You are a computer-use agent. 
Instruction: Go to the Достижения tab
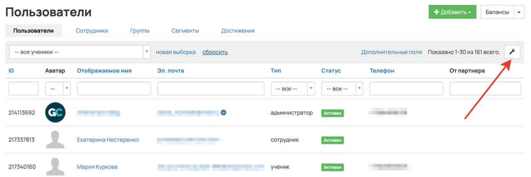pos(238,31)
